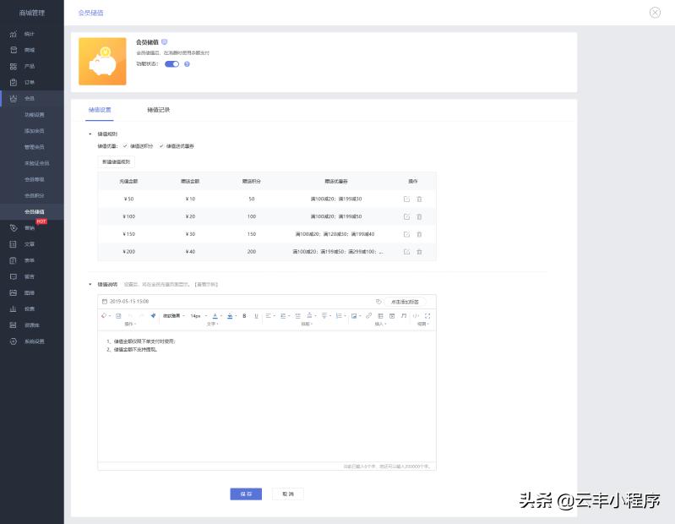Open 管理会员 in the member submenu
Image resolution: width=675 pixels, height=524 pixels.
(35, 147)
